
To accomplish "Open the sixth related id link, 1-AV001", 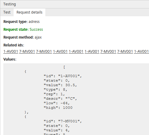I will click(92, 52).
